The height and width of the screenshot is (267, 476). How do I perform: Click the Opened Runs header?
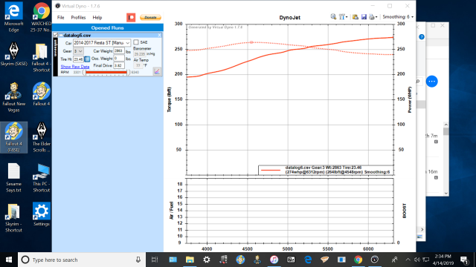[107, 28]
